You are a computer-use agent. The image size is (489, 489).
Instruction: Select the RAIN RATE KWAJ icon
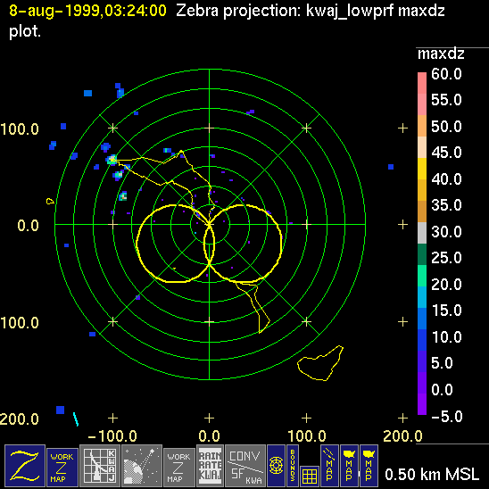tap(211, 466)
